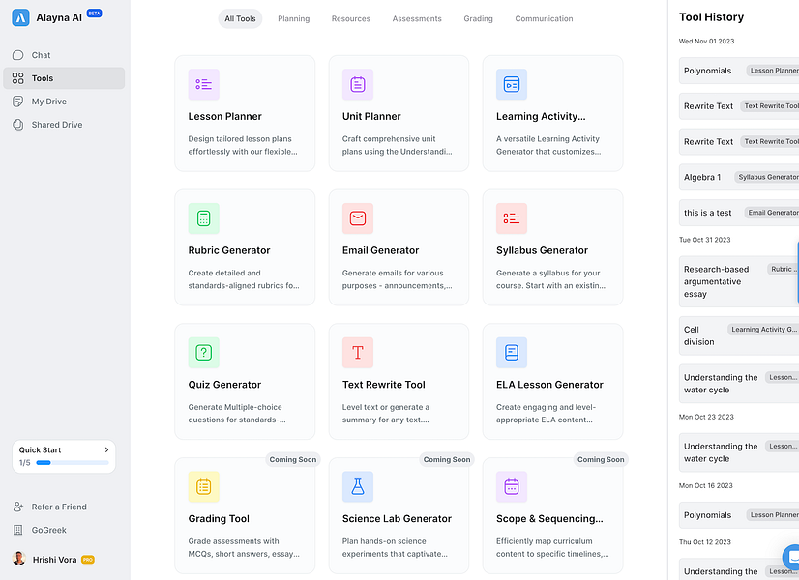Open the Quiz Generator tool title
This screenshot has width=799, height=580.
point(224,385)
